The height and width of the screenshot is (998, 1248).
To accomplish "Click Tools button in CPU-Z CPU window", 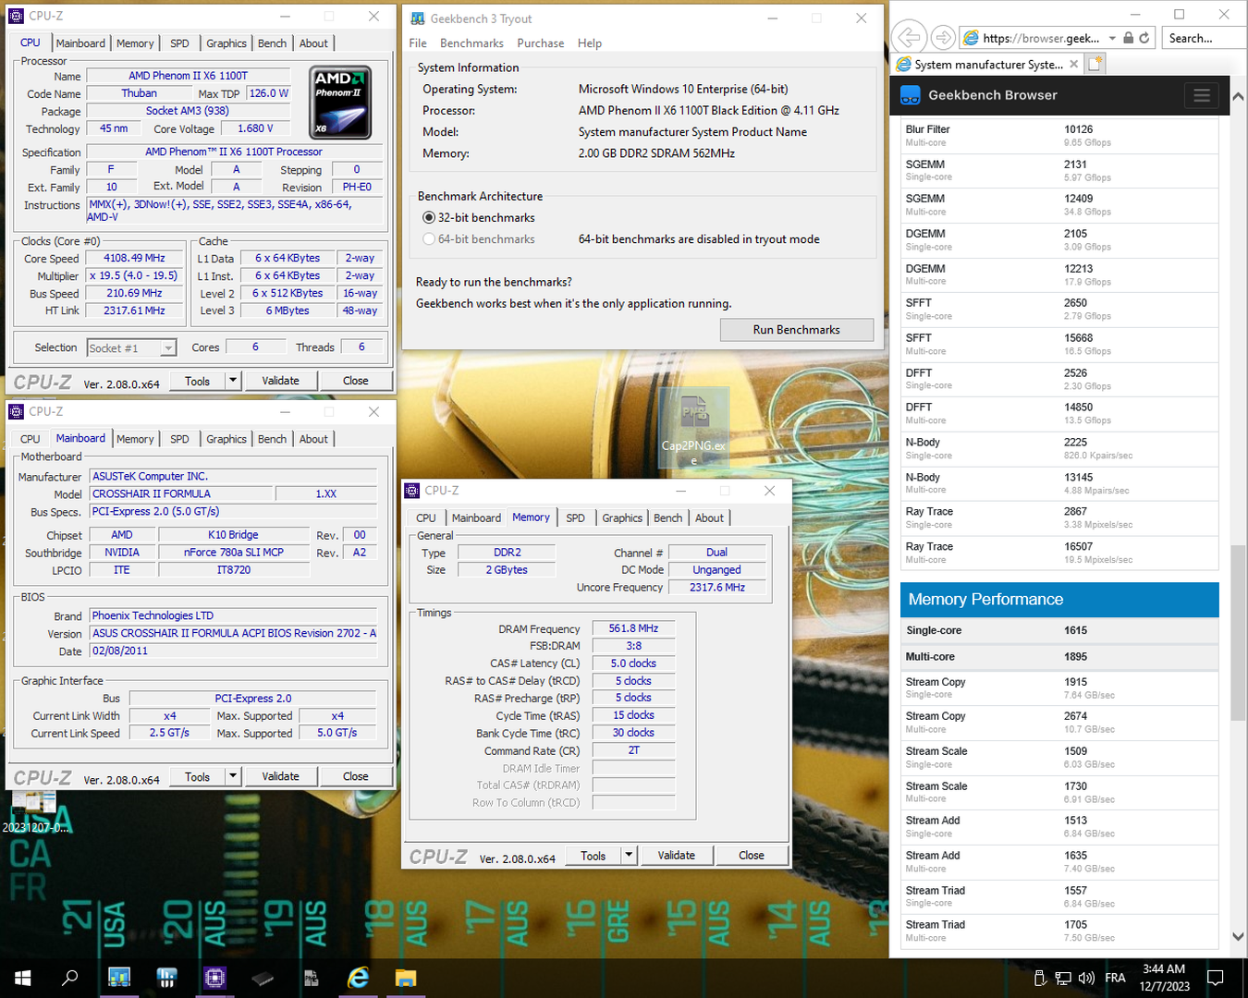I will [197, 381].
